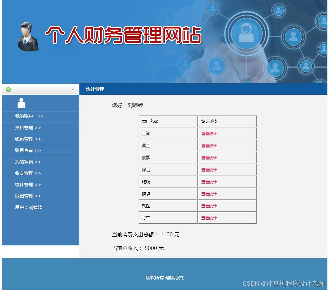Click 查看统计 link for 购物

pyautogui.click(x=209, y=194)
